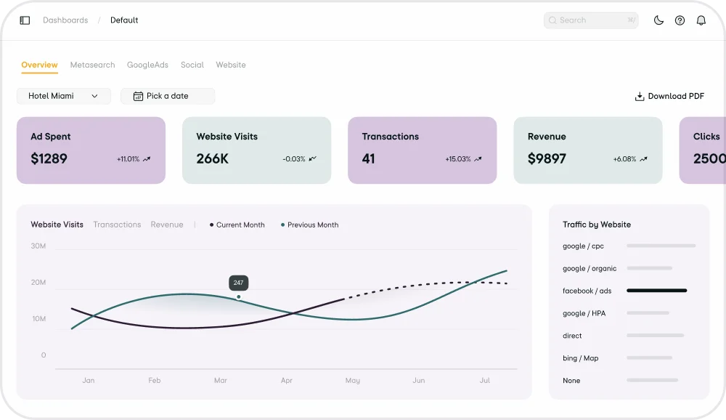Click the 30M axis label
726x420 pixels.
click(x=38, y=246)
